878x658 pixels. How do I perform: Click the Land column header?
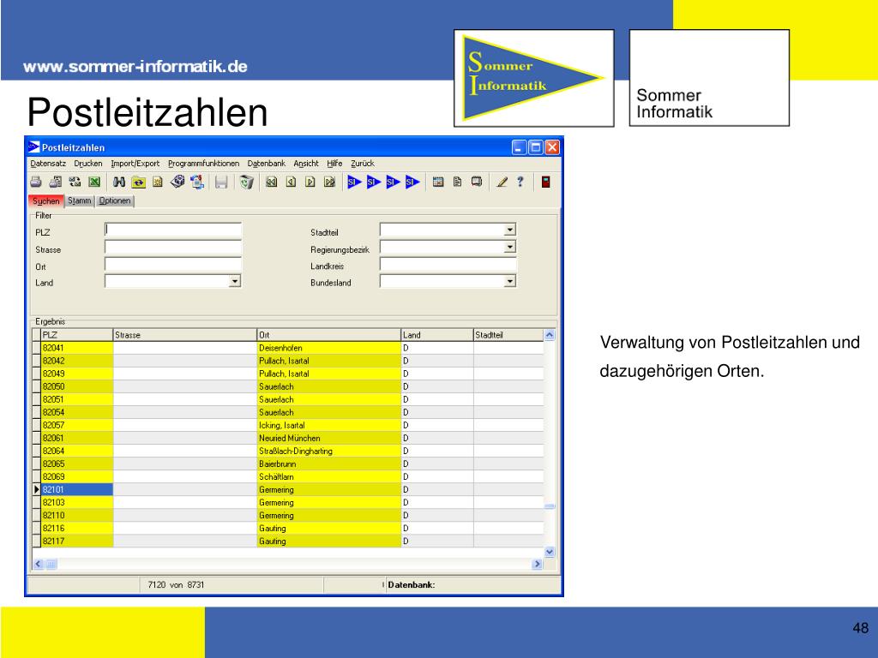click(x=437, y=335)
